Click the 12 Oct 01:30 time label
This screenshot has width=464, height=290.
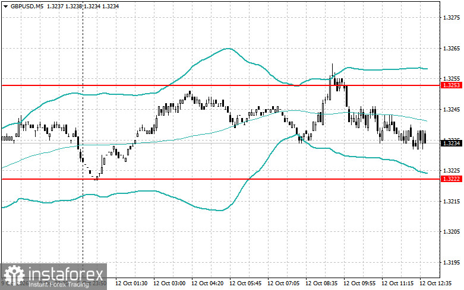click(x=131, y=283)
